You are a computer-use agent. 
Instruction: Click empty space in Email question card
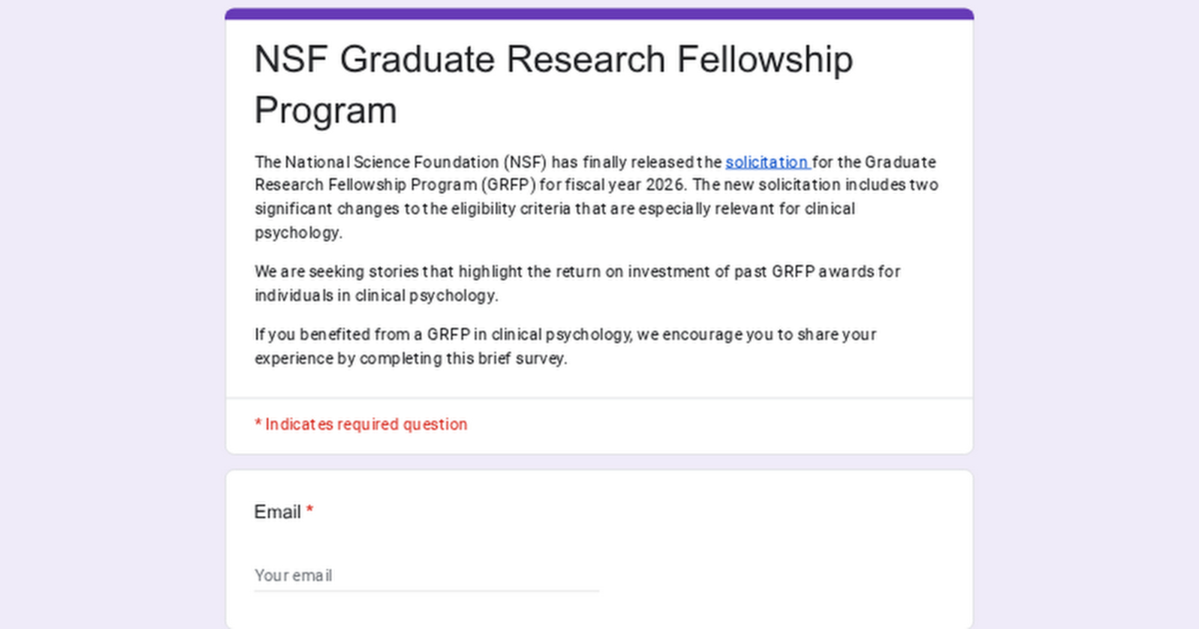pyautogui.click(x=779, y=539)
